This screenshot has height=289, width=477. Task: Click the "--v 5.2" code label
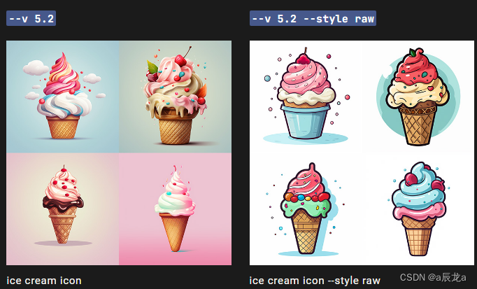click(31, 19)
